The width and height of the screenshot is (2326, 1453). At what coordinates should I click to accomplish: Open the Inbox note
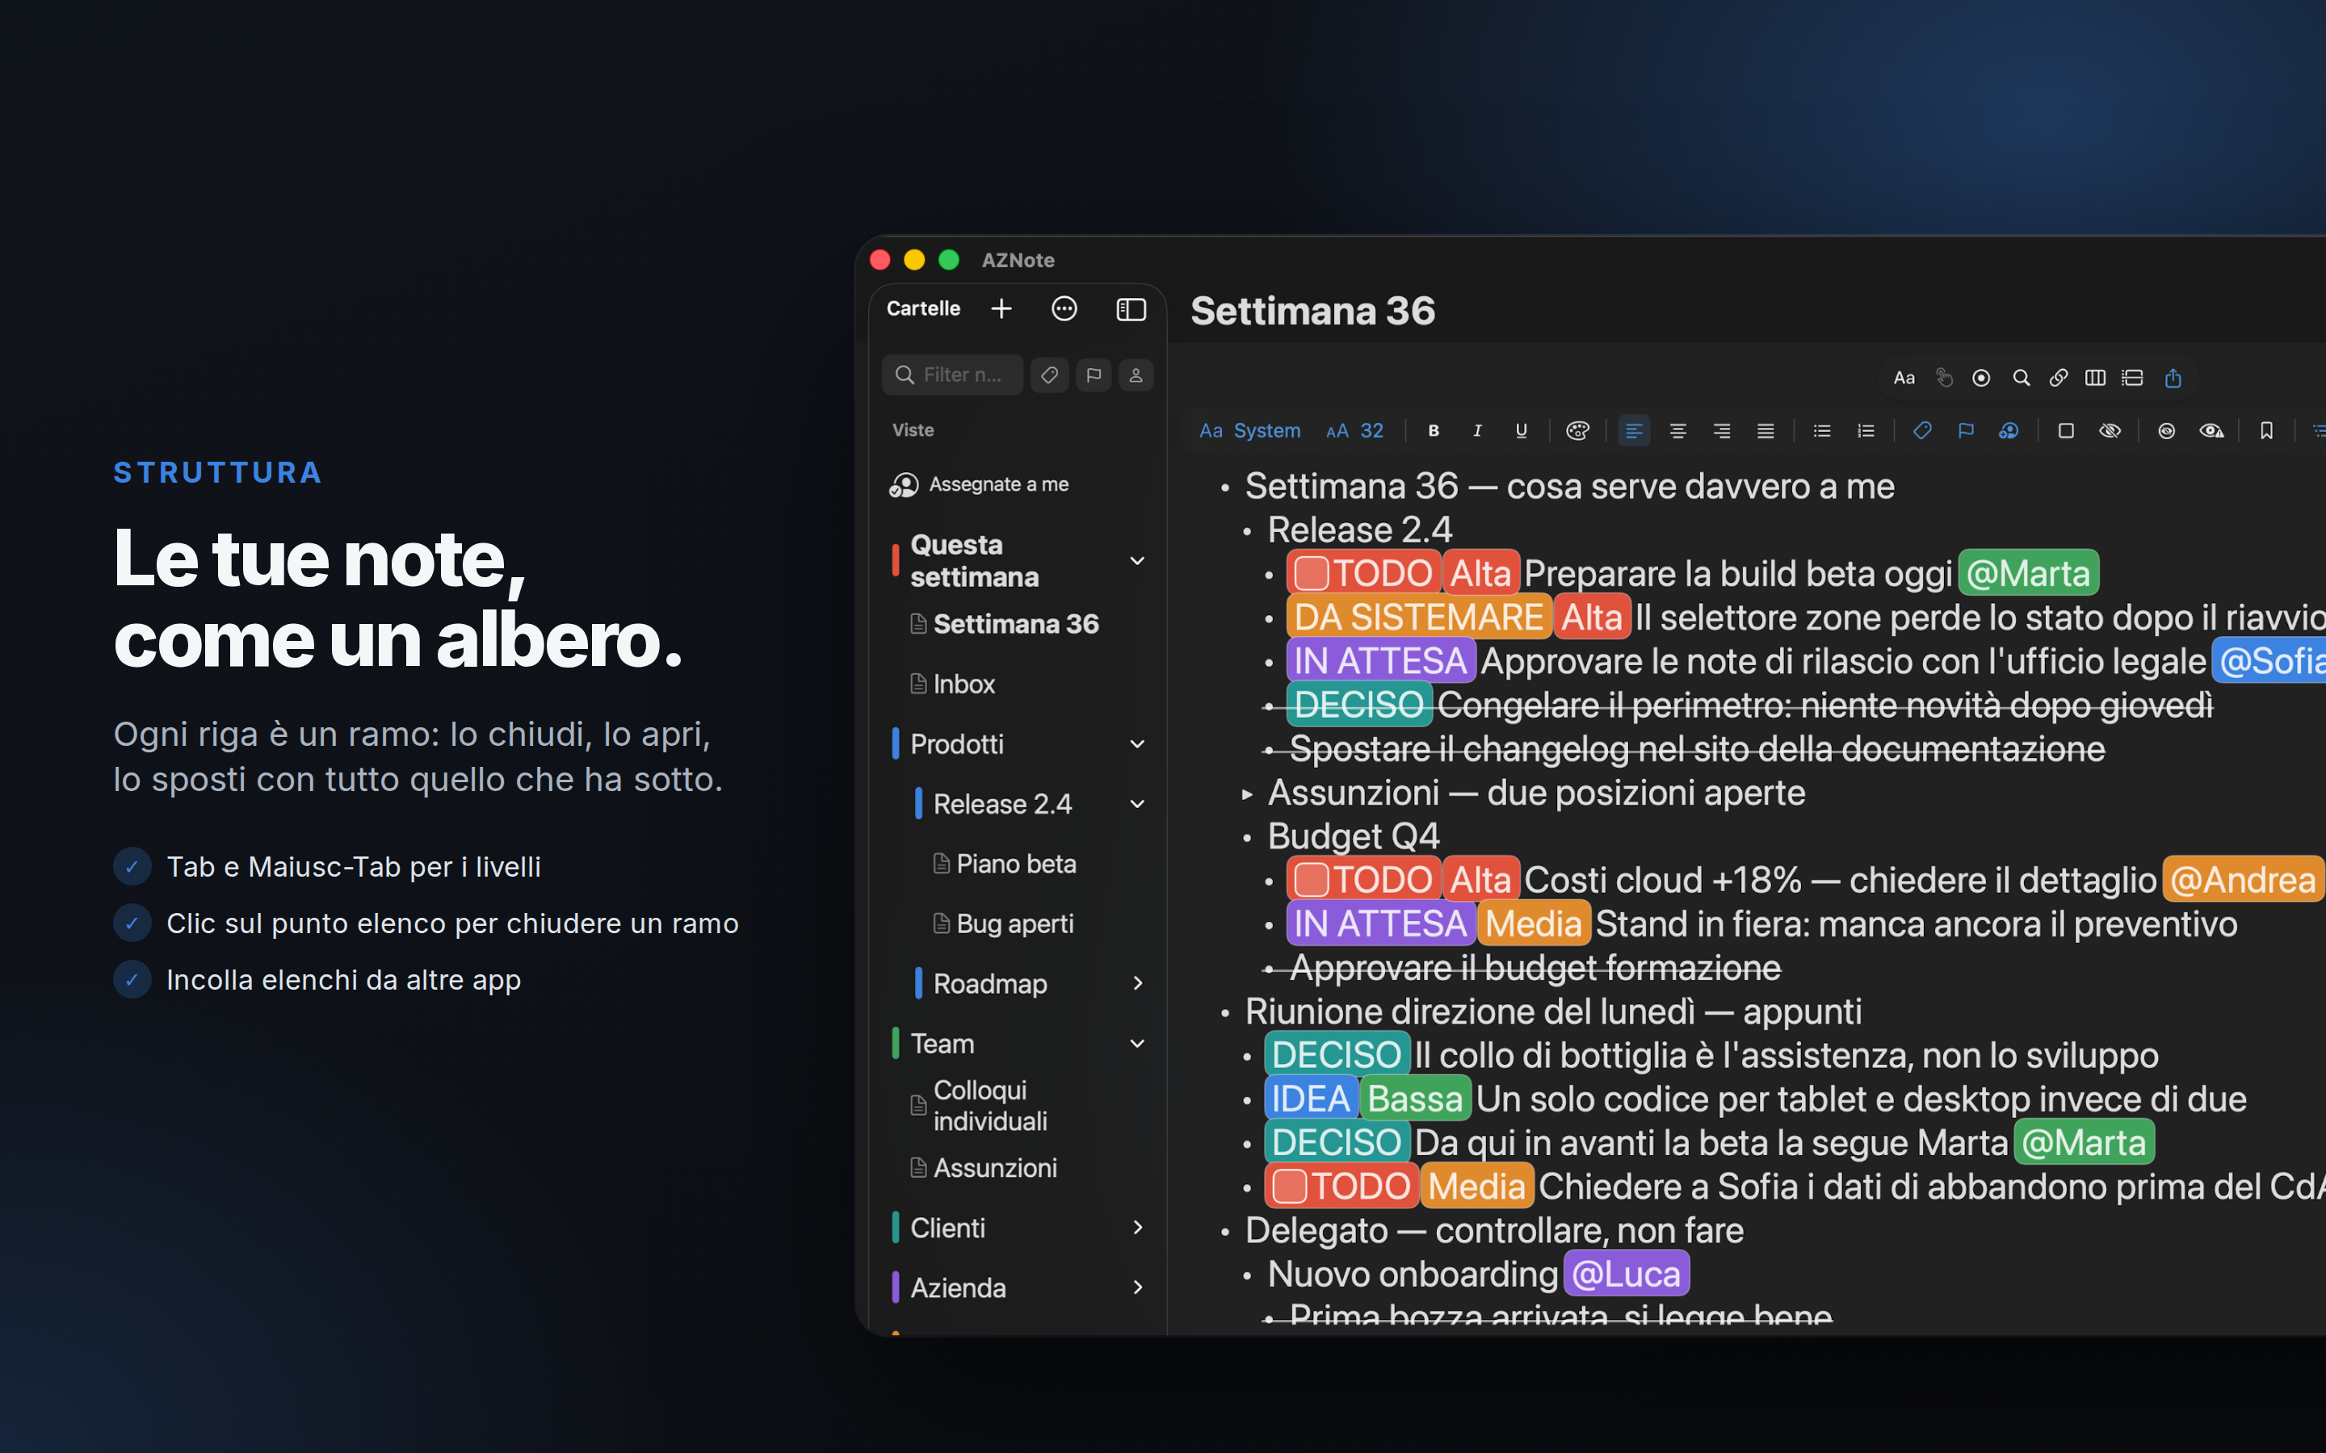pos(951,685)
